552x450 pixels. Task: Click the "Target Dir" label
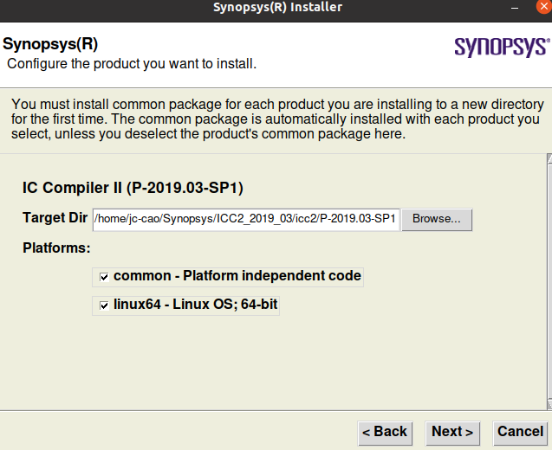[55, 218]
